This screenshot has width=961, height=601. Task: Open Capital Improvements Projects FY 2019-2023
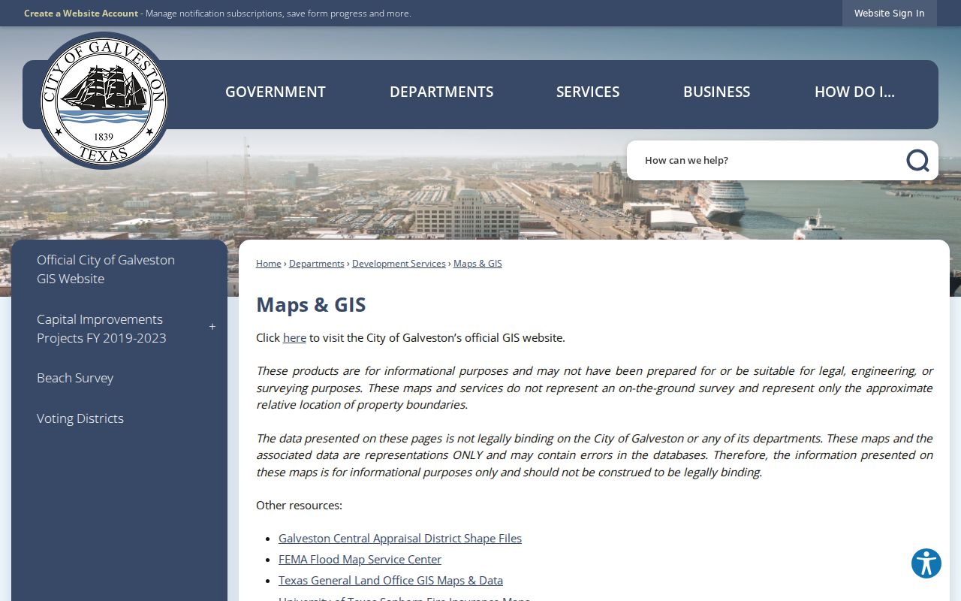point(101,328)
